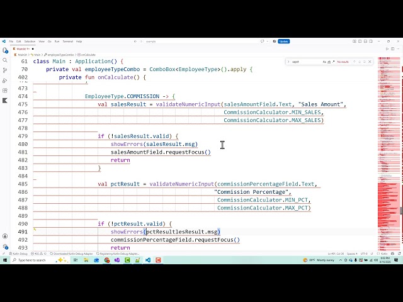Click Main class in the breadcrumb
403x302 pixels.
click(36, 55)
